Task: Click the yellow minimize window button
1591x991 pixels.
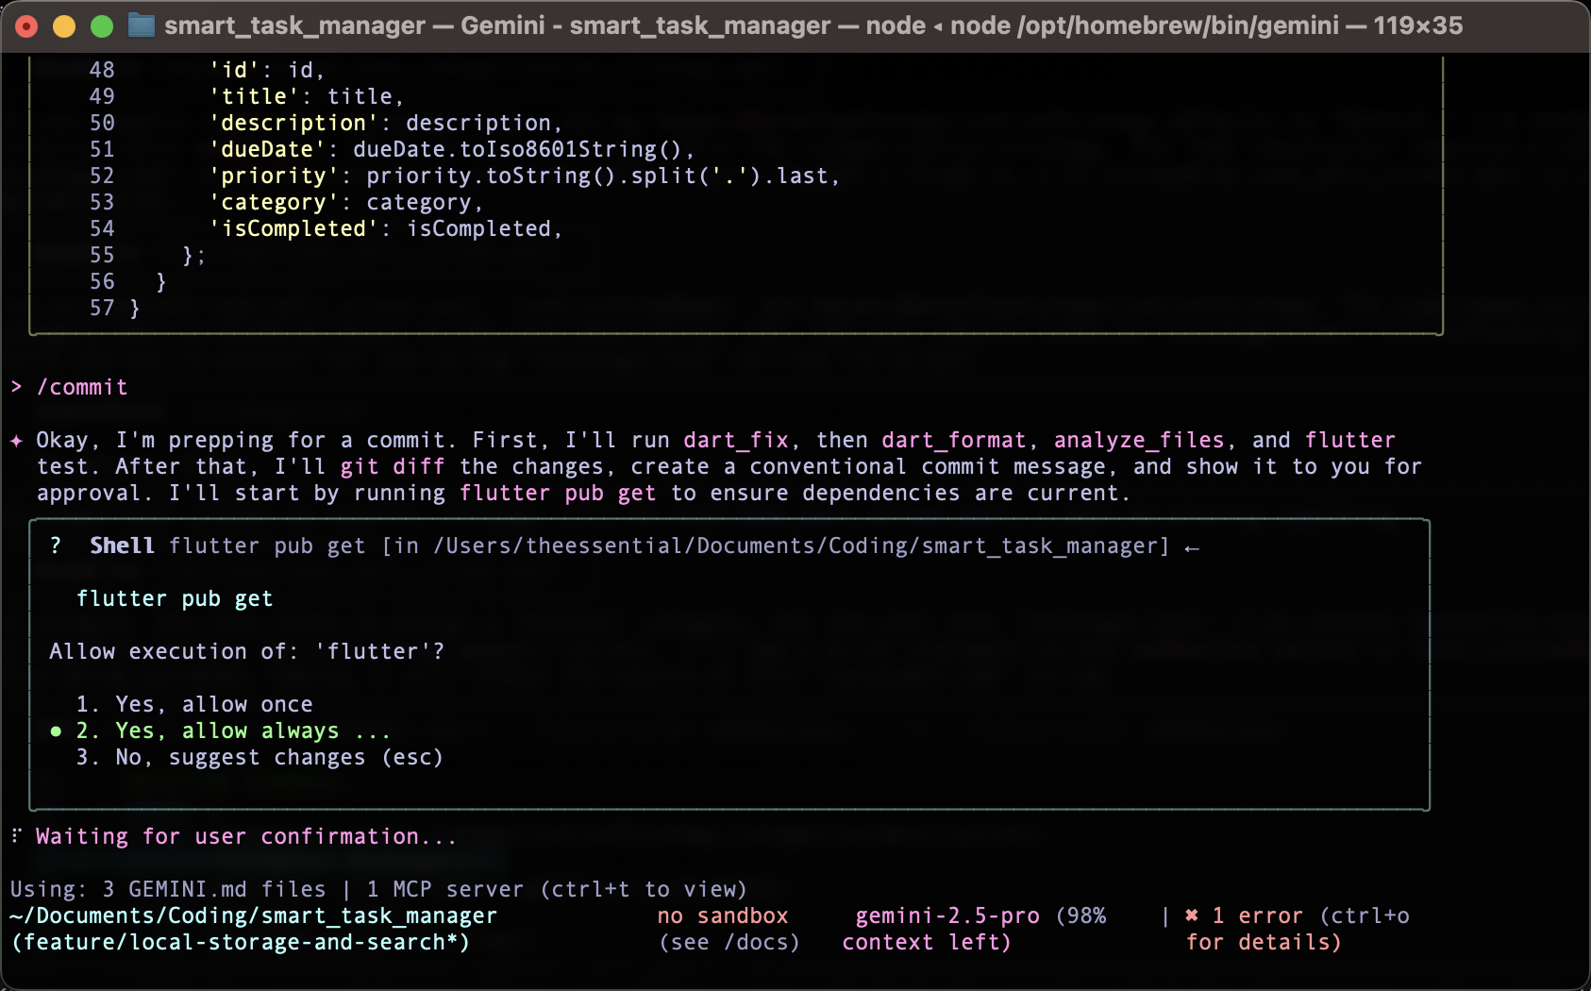Action: click(x=64, y=26)
